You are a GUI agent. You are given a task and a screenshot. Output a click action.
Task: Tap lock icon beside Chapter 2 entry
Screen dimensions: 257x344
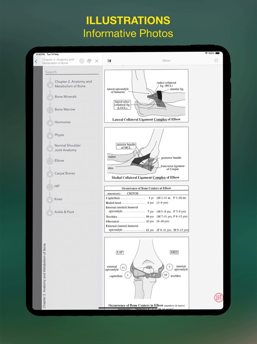pos(50,85)
